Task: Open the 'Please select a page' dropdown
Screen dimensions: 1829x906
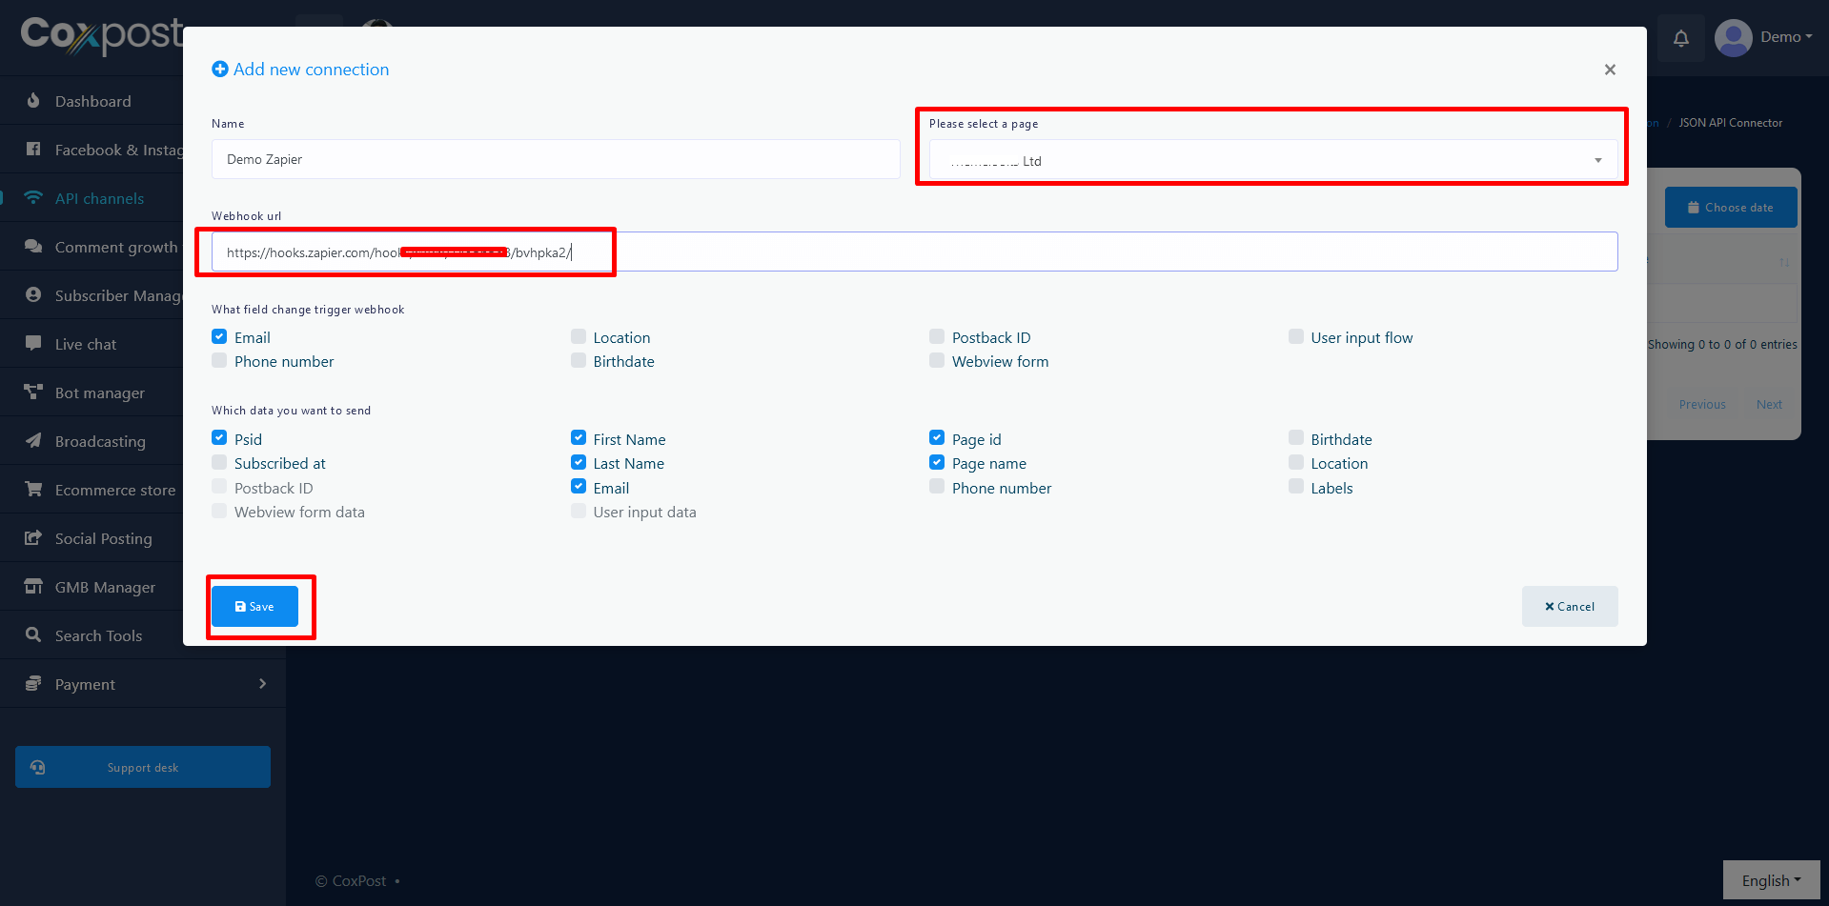Action: pos(1272,160)
